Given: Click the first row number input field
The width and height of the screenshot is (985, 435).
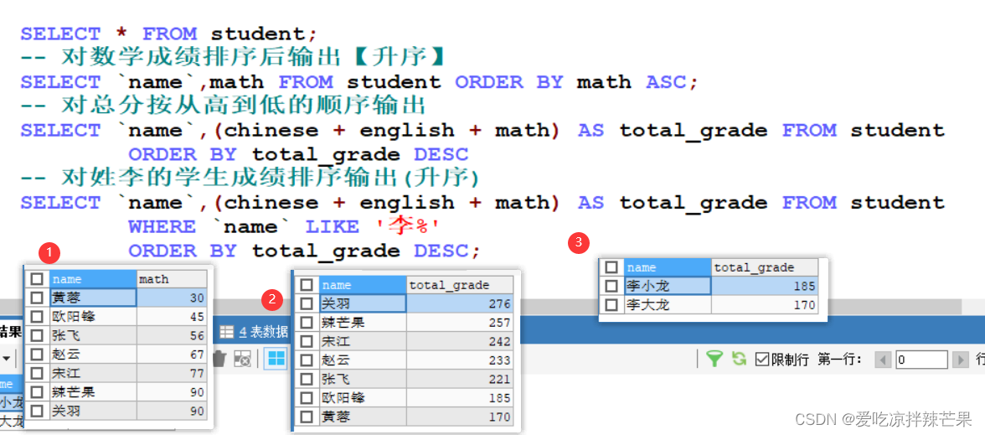Looking at the screenshot, I should pos(921,360).
